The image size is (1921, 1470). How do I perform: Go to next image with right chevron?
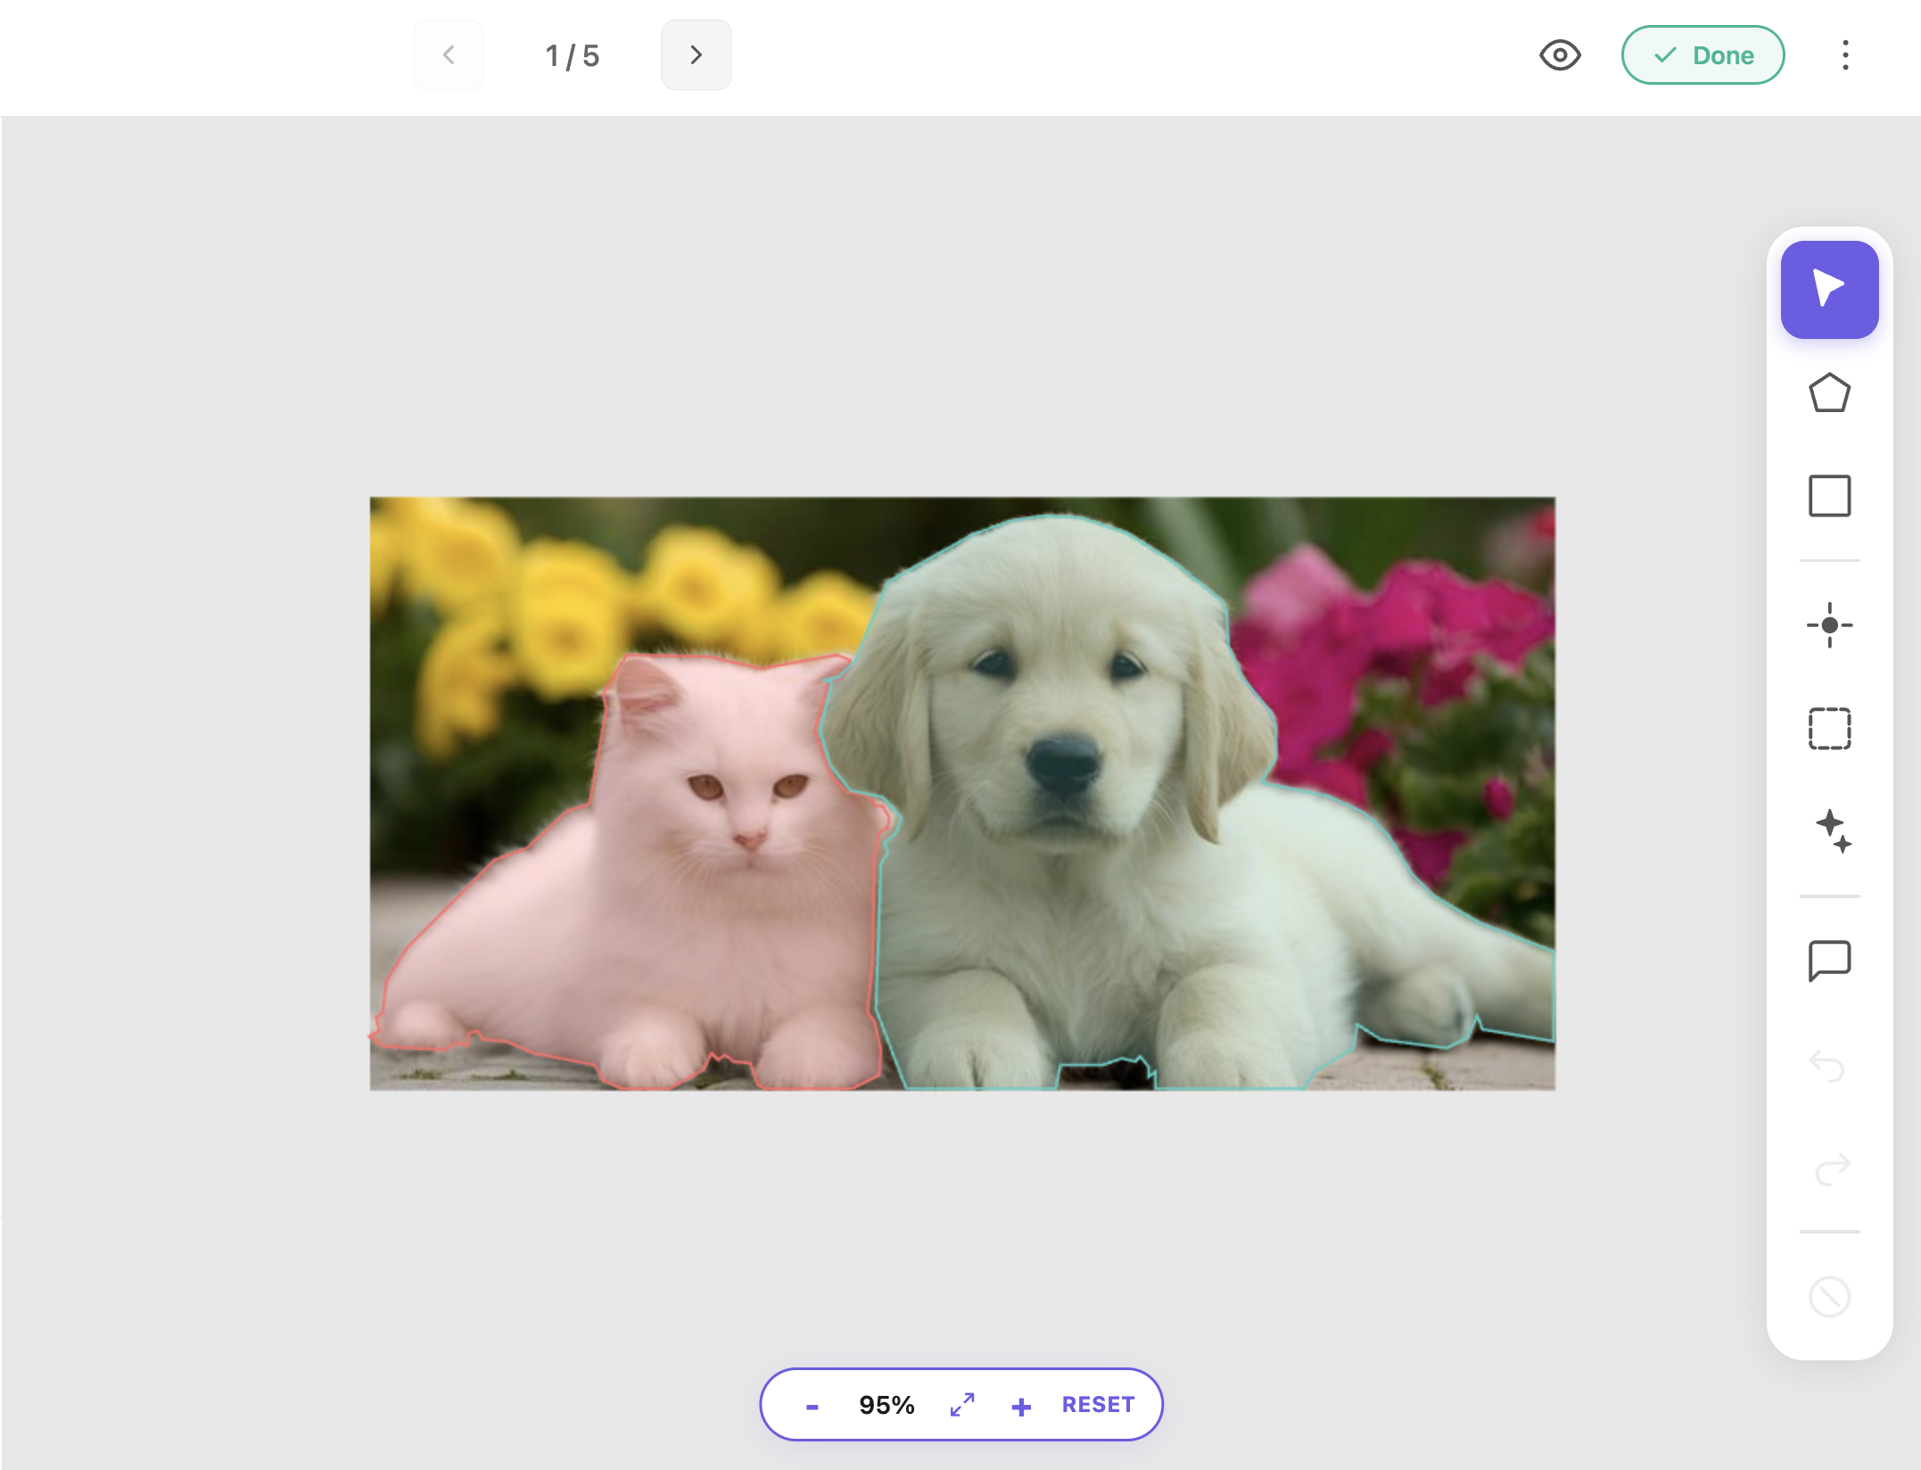click(x=696, y=55)
